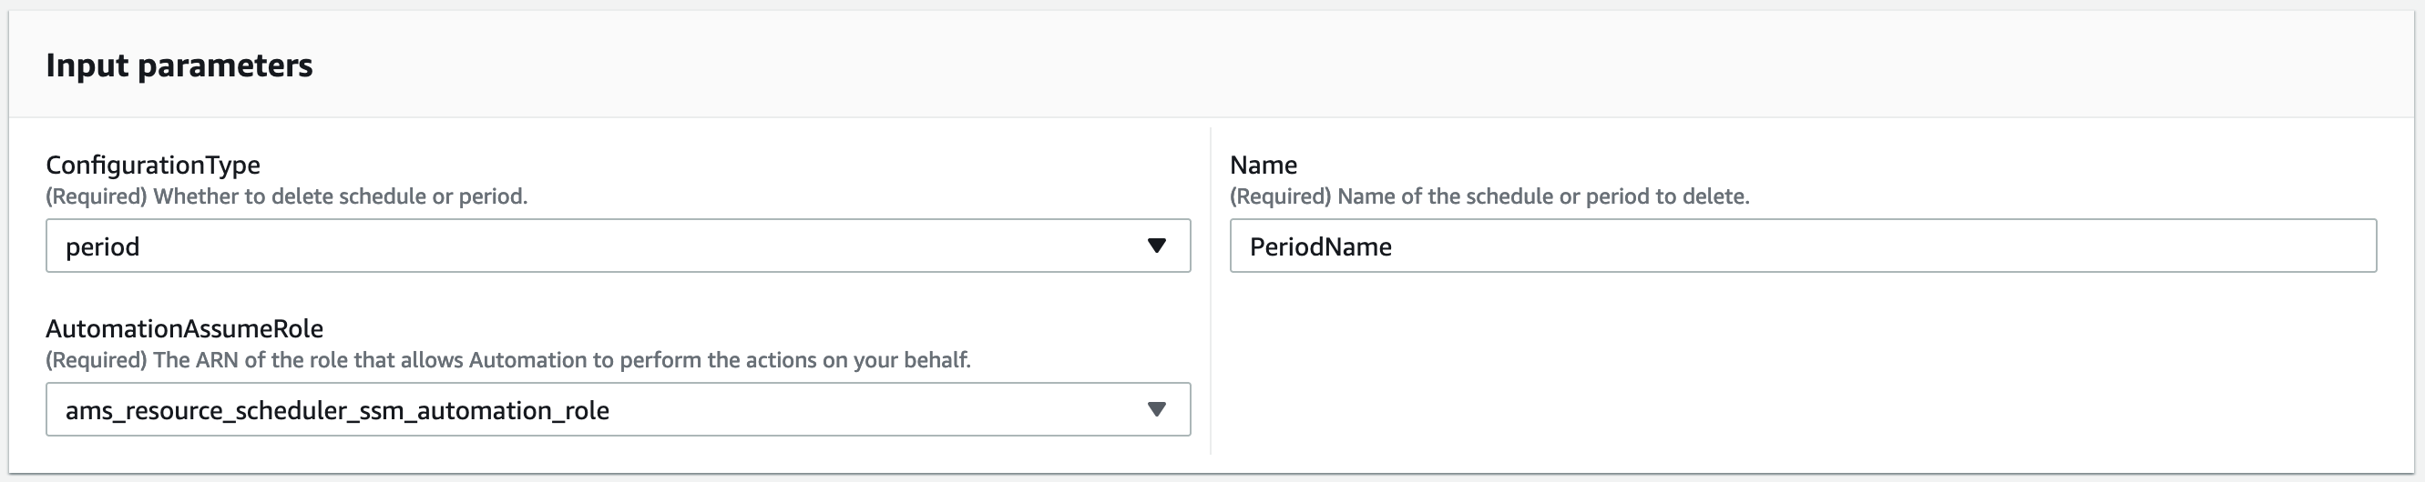Click the empty right end of Name input
The height and width of the screenshot is (482, 2425).
pyautogui.click(x=2259, y=246)
